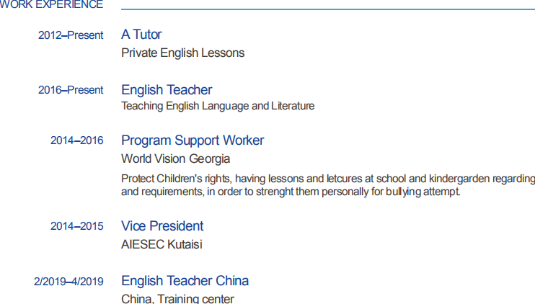The image size is (535, 304).
Task: Click the World Vision Georgia organization name
Action: pos(175,158)
